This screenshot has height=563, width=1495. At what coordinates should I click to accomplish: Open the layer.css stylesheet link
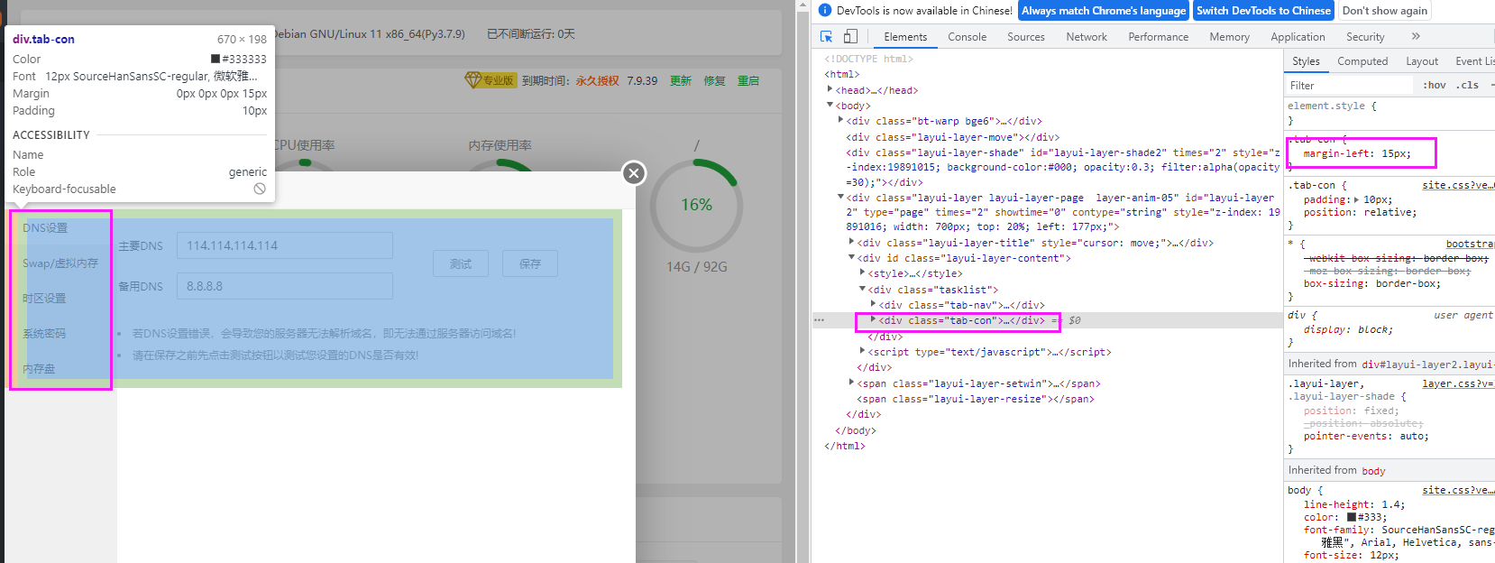(1458, 383)
